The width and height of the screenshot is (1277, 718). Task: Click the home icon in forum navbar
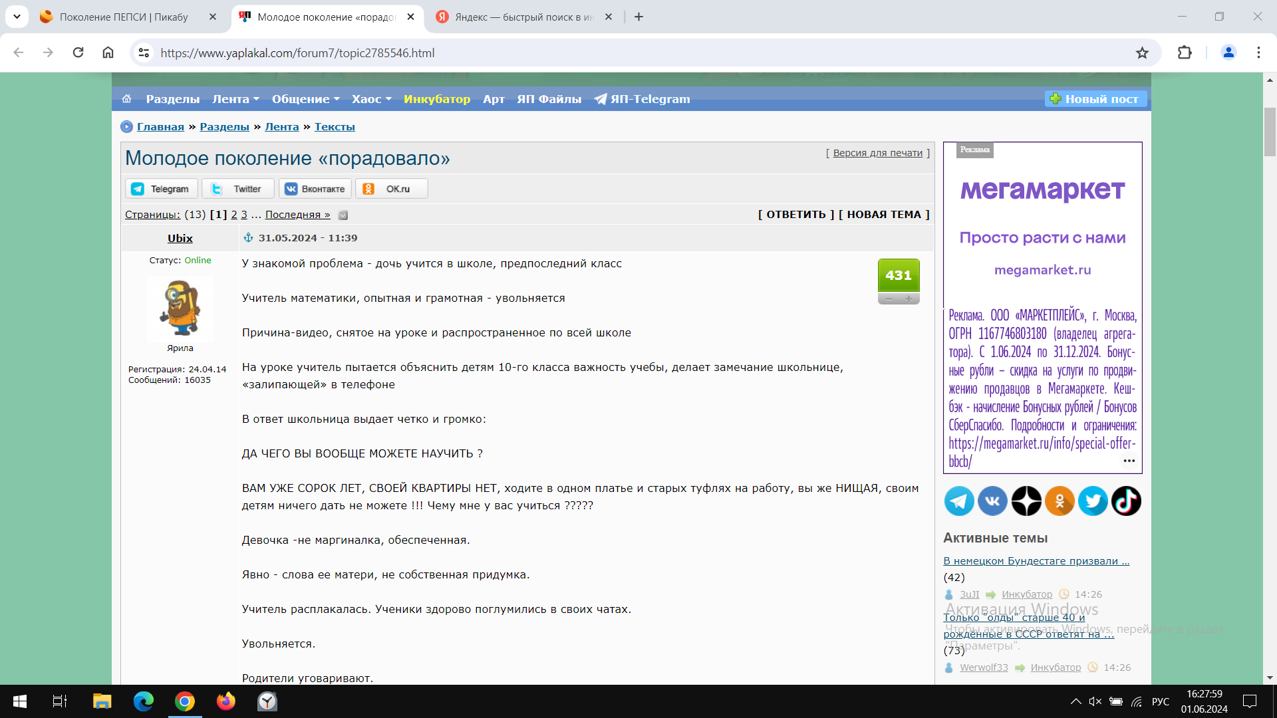coord(126,99)
